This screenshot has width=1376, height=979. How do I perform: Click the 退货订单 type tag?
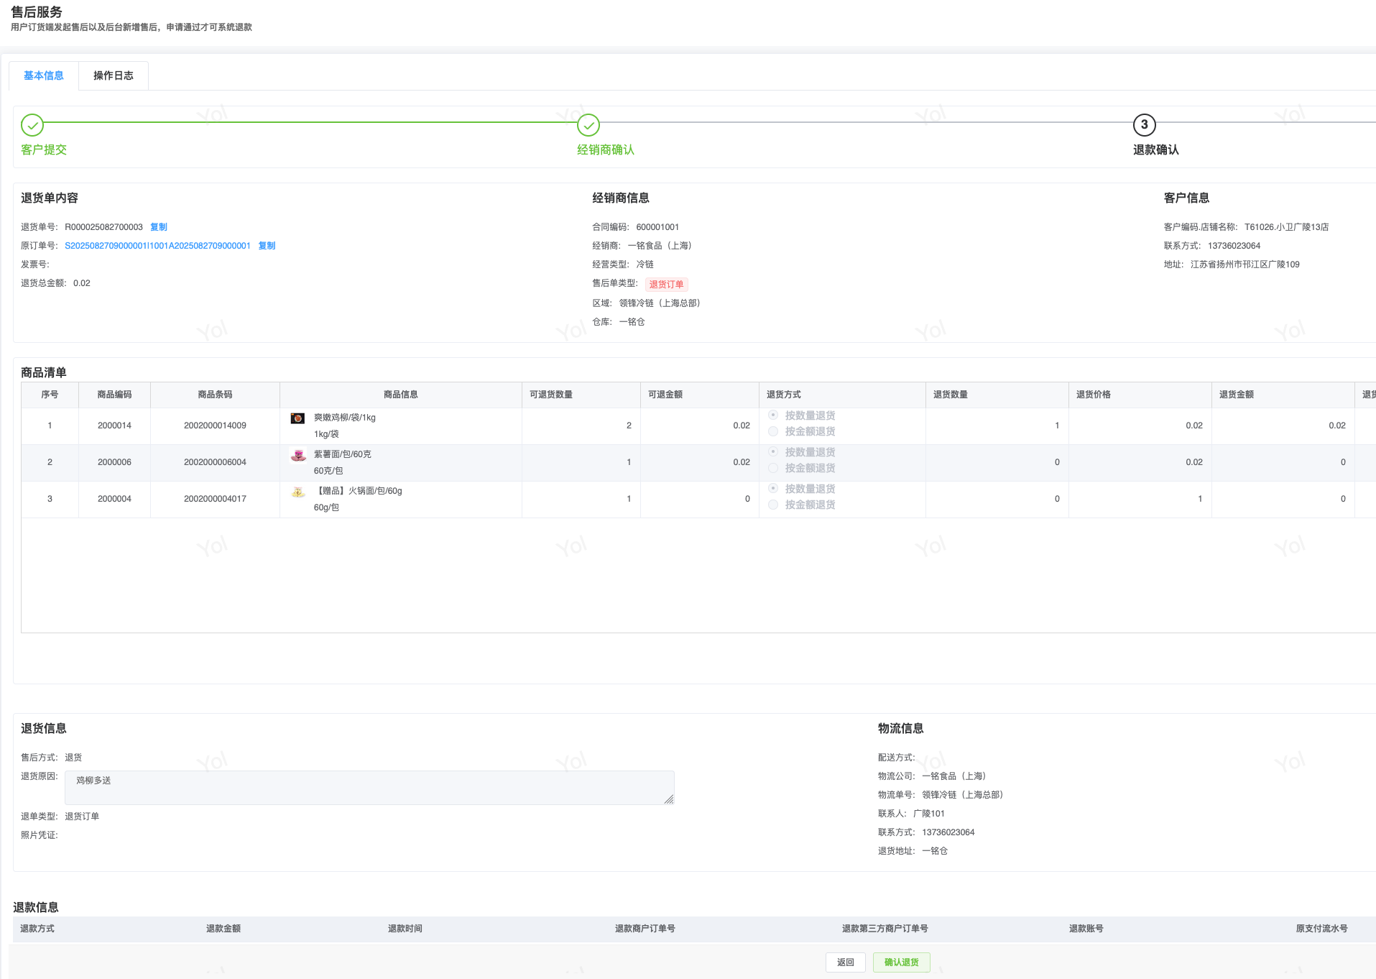pos(666,284)
